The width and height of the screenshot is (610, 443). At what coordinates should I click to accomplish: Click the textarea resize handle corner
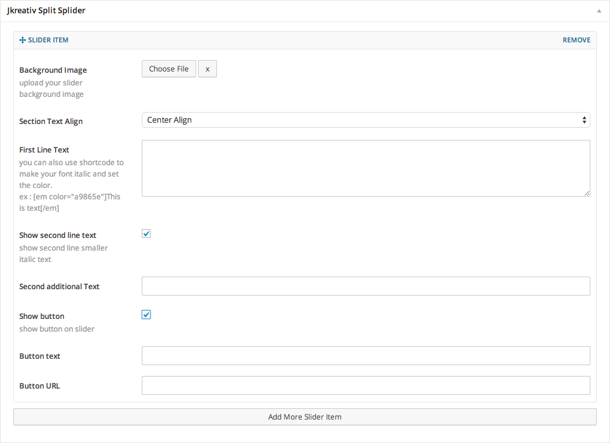587,194
